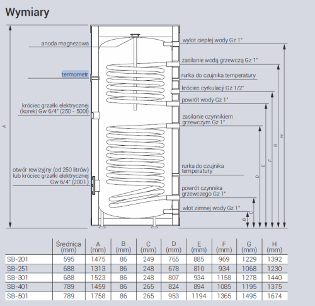Click the H value '1440'
Screen dimensions: 315x306
(x=275, y=278)
